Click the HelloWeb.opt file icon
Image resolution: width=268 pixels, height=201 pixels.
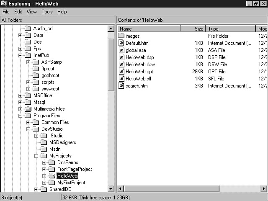[121, 72]
